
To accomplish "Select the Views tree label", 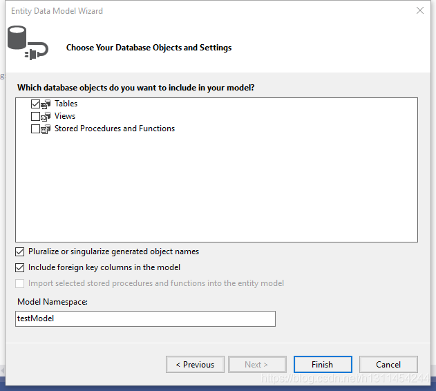I will point(65,116).
